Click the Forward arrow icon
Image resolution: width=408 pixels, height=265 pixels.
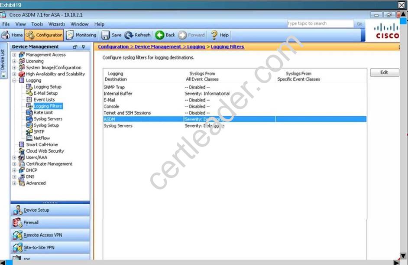pyautogui.click(x=182, y=35)
